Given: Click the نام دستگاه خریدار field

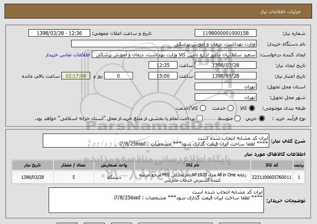Looking at the screenshot, I should 164,44.
